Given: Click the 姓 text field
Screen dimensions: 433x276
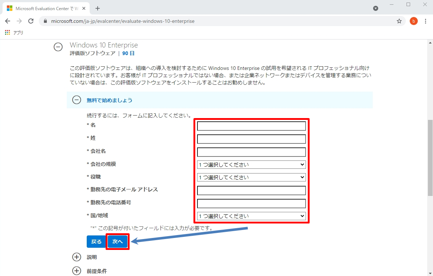Looking at the screenshot, I should coord(251,139).
